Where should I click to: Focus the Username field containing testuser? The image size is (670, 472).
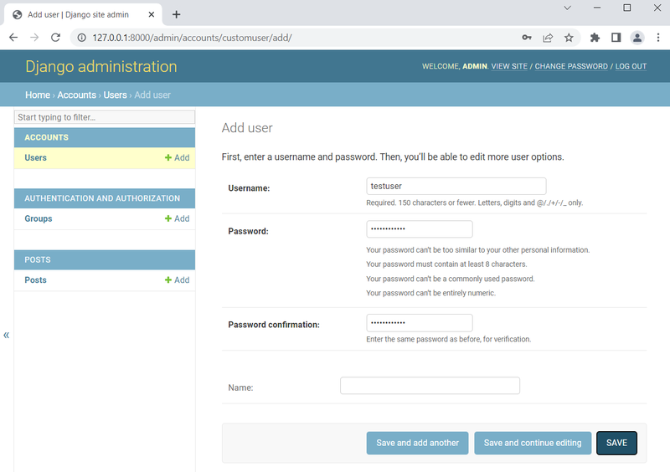point(456,187)
